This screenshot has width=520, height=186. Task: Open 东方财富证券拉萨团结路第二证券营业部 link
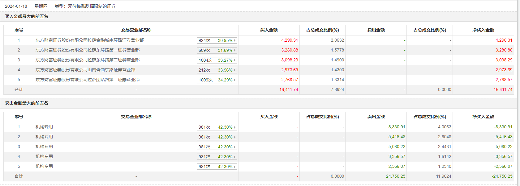pos(88,80)
